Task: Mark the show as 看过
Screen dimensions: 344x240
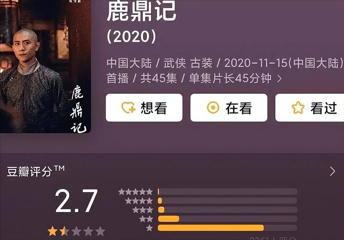Action: coord(310,107)
